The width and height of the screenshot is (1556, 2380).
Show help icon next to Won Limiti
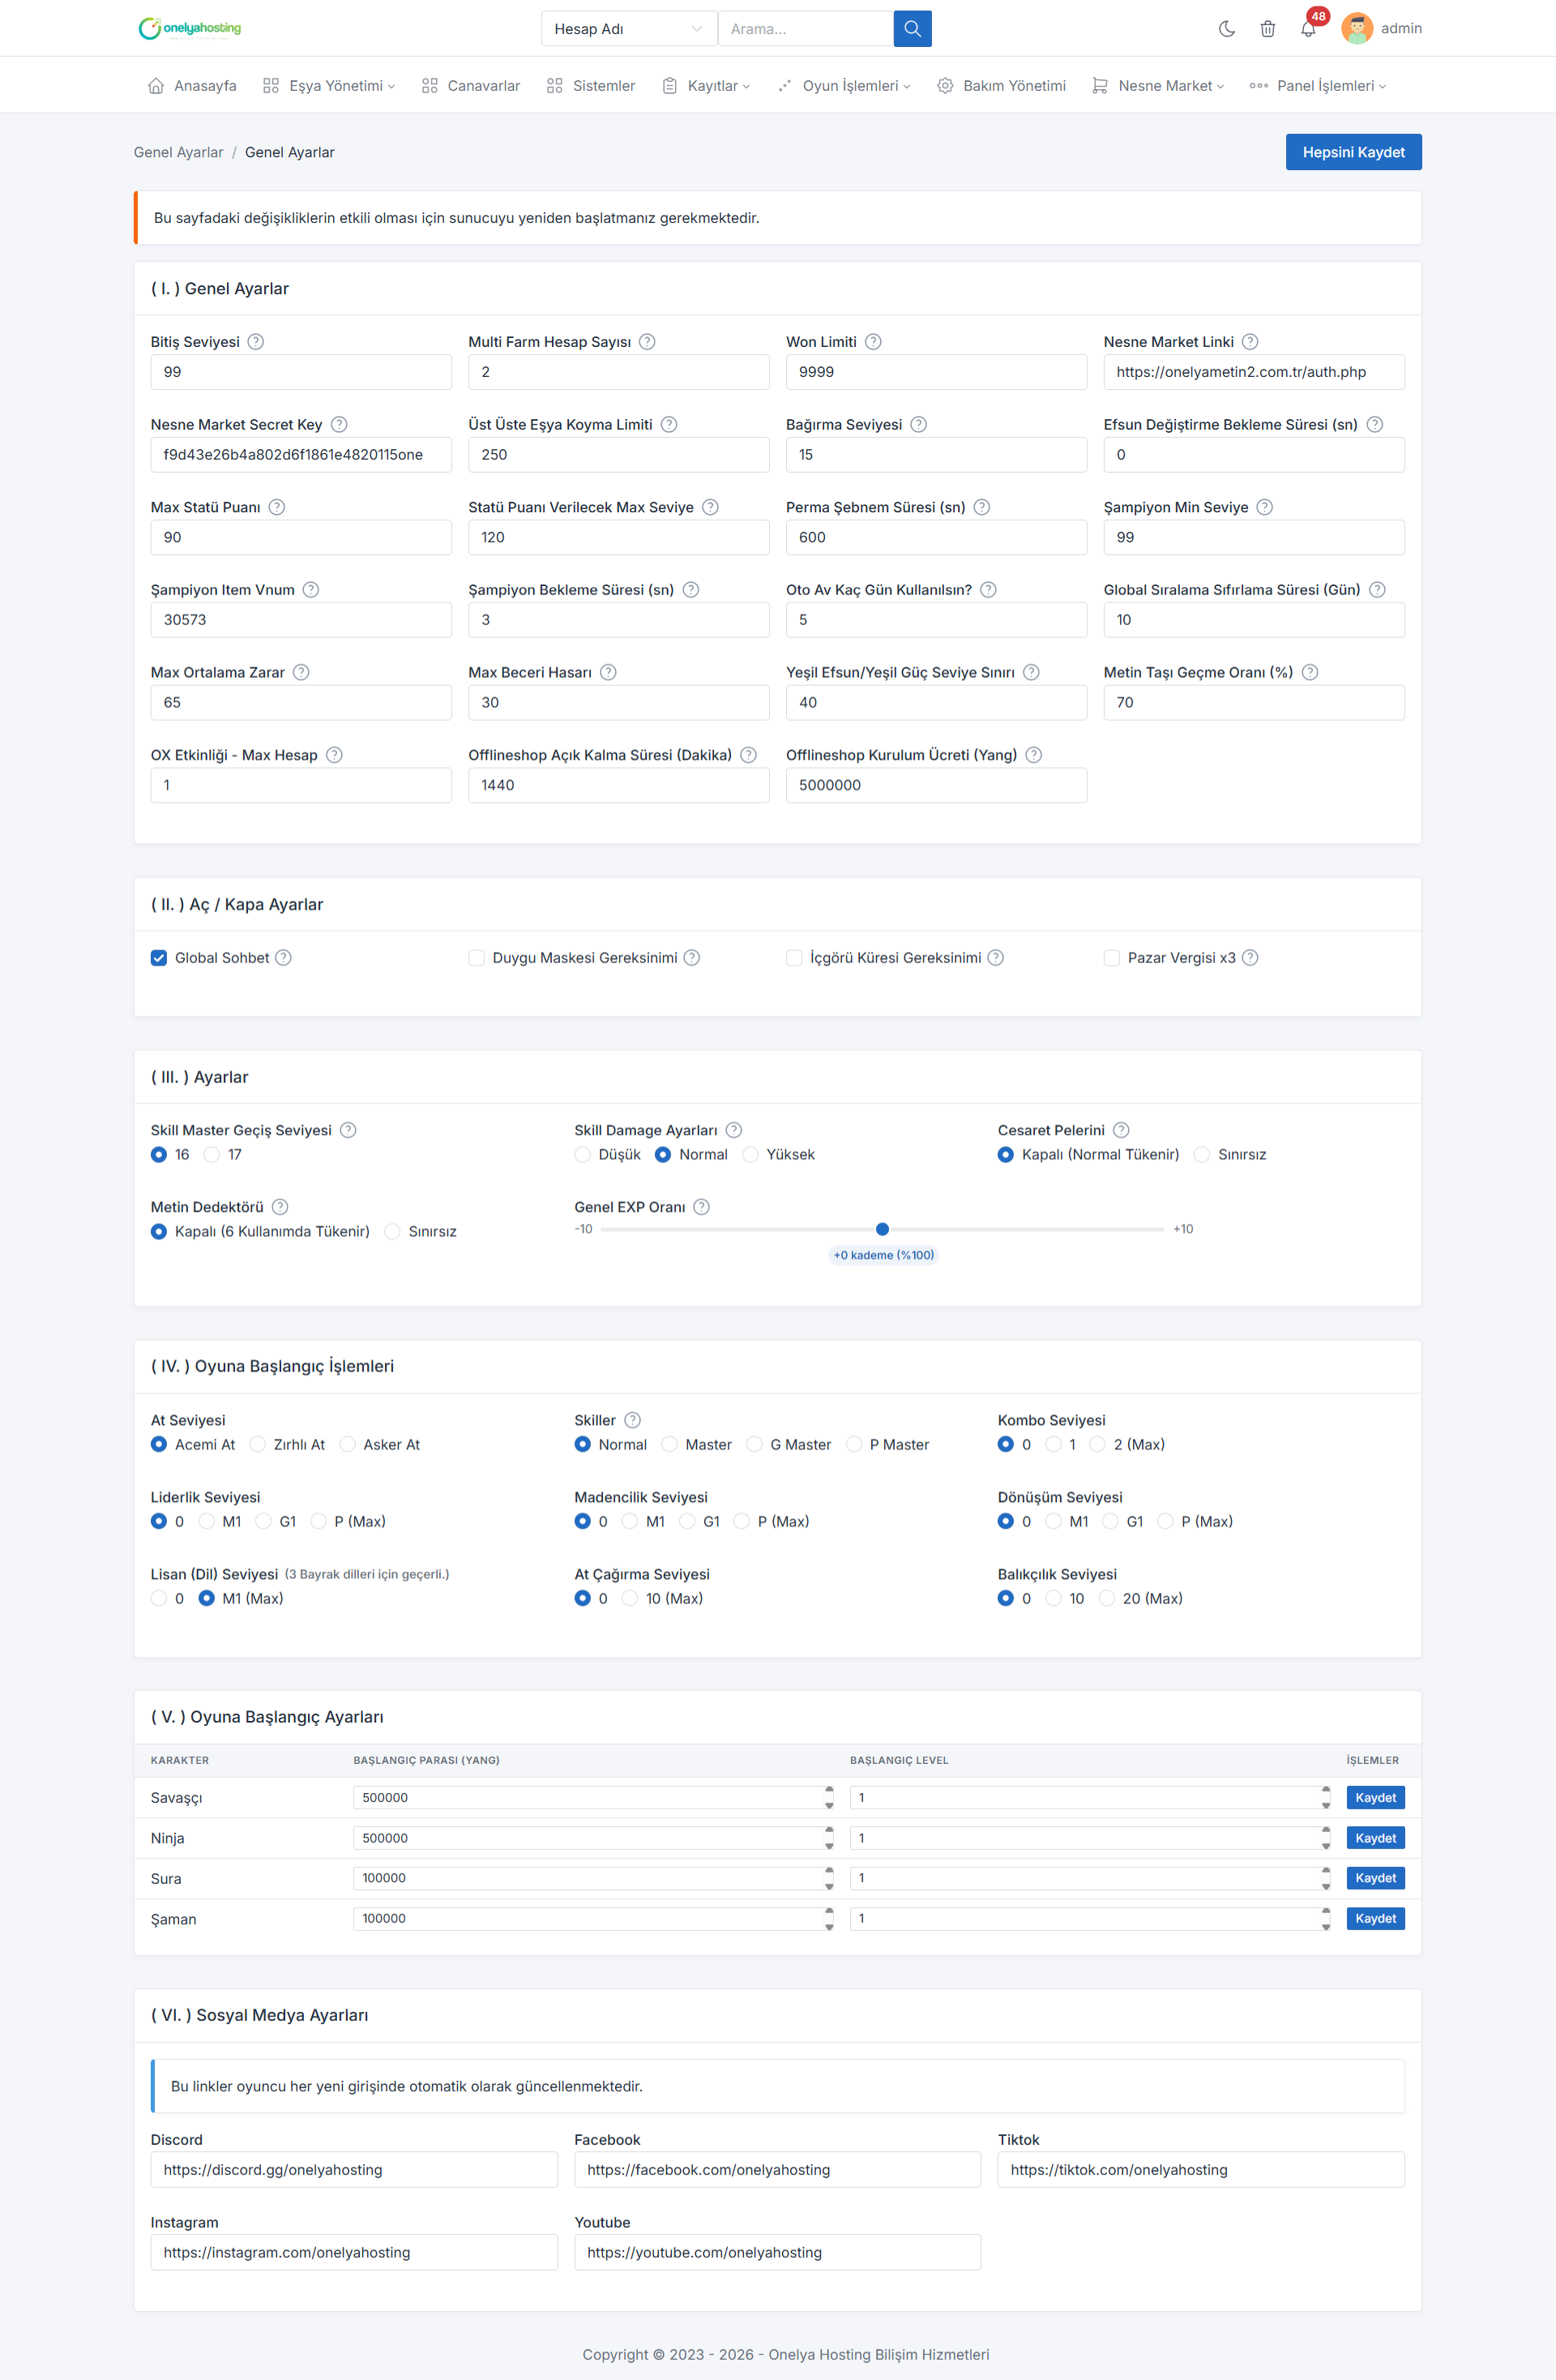[873, 342]
